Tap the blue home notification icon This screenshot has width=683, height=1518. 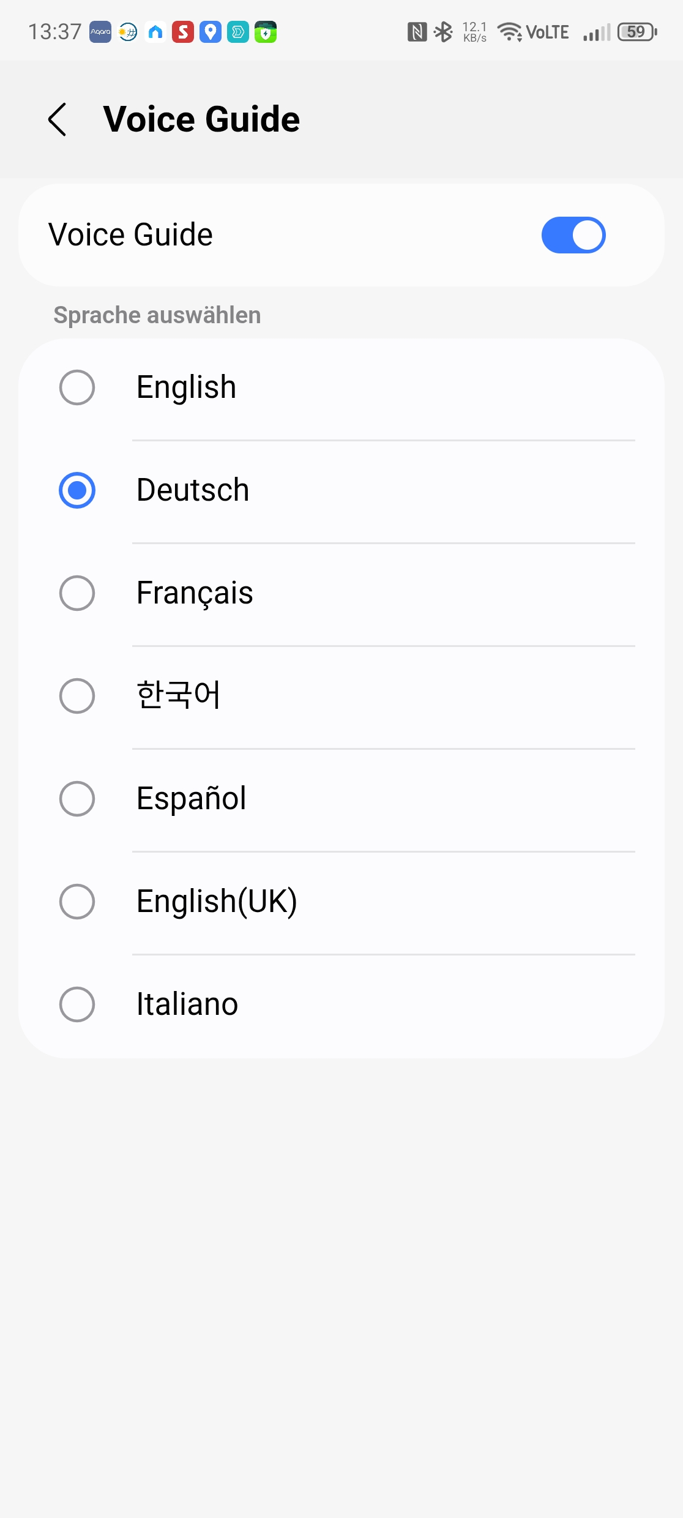(x=155, y=32)
